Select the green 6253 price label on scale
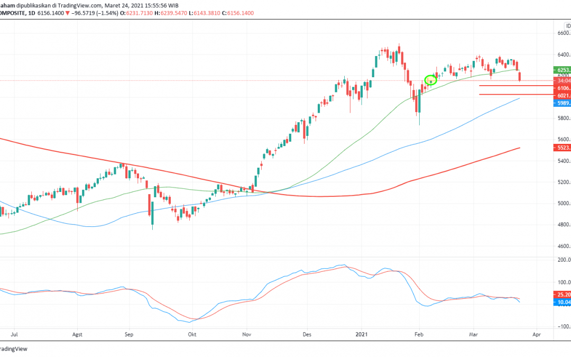The width and height of the screenshot is (571, 357). (561, 70)
